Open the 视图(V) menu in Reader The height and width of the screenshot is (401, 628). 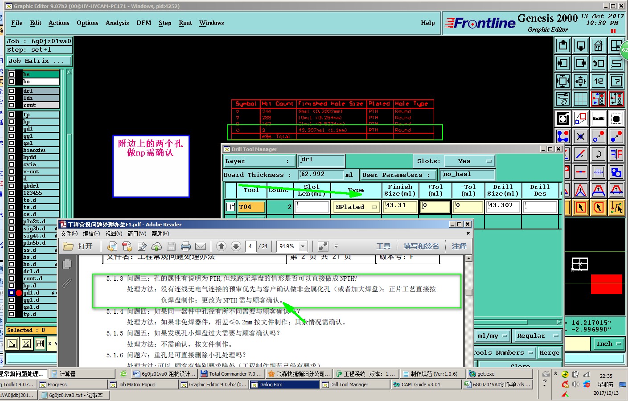(x=114, y=233)
